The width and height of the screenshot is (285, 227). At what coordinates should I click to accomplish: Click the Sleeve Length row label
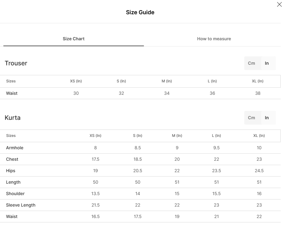tap(21, 205)
